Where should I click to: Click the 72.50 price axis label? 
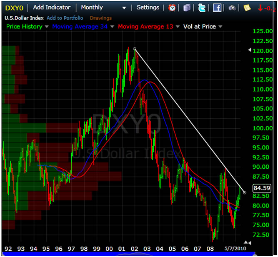coord(261,235)
